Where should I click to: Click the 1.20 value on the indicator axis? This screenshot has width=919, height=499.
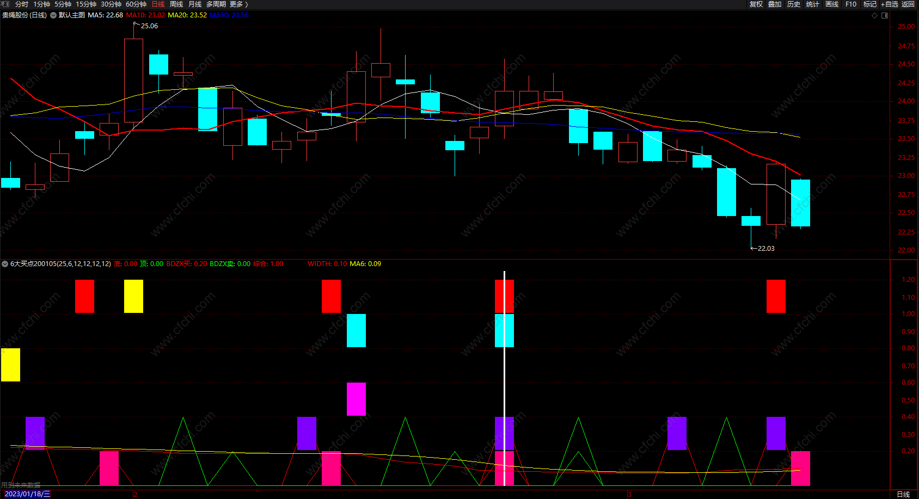coord(908,280)
